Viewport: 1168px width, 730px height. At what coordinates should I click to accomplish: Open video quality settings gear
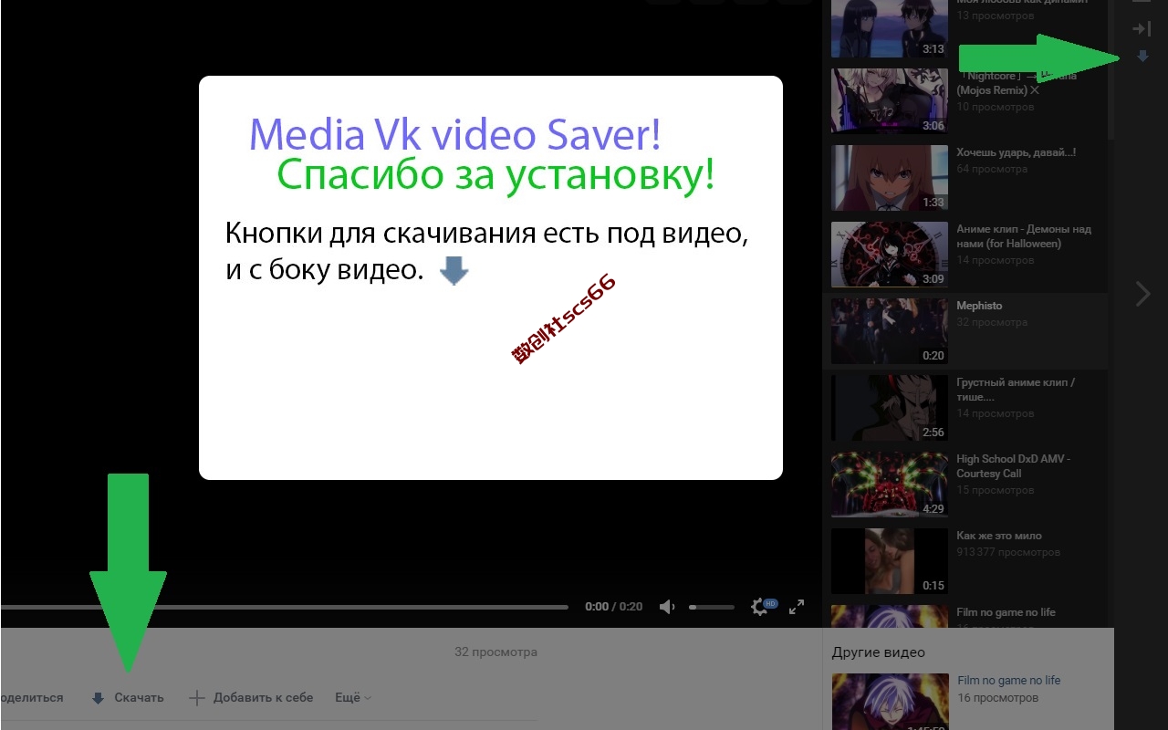pyautogui.click(x=758, y=607)
